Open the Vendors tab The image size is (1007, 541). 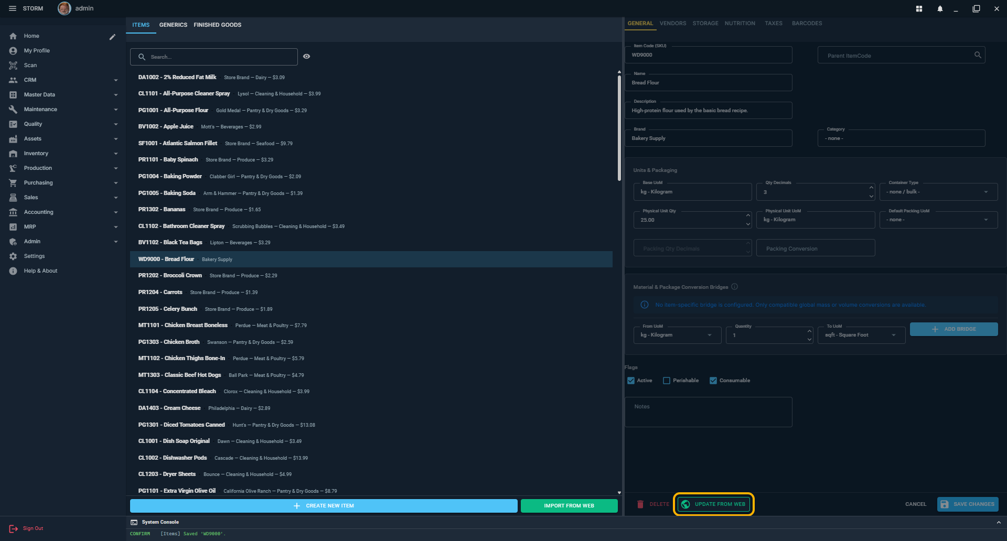[x=673, y=23]
